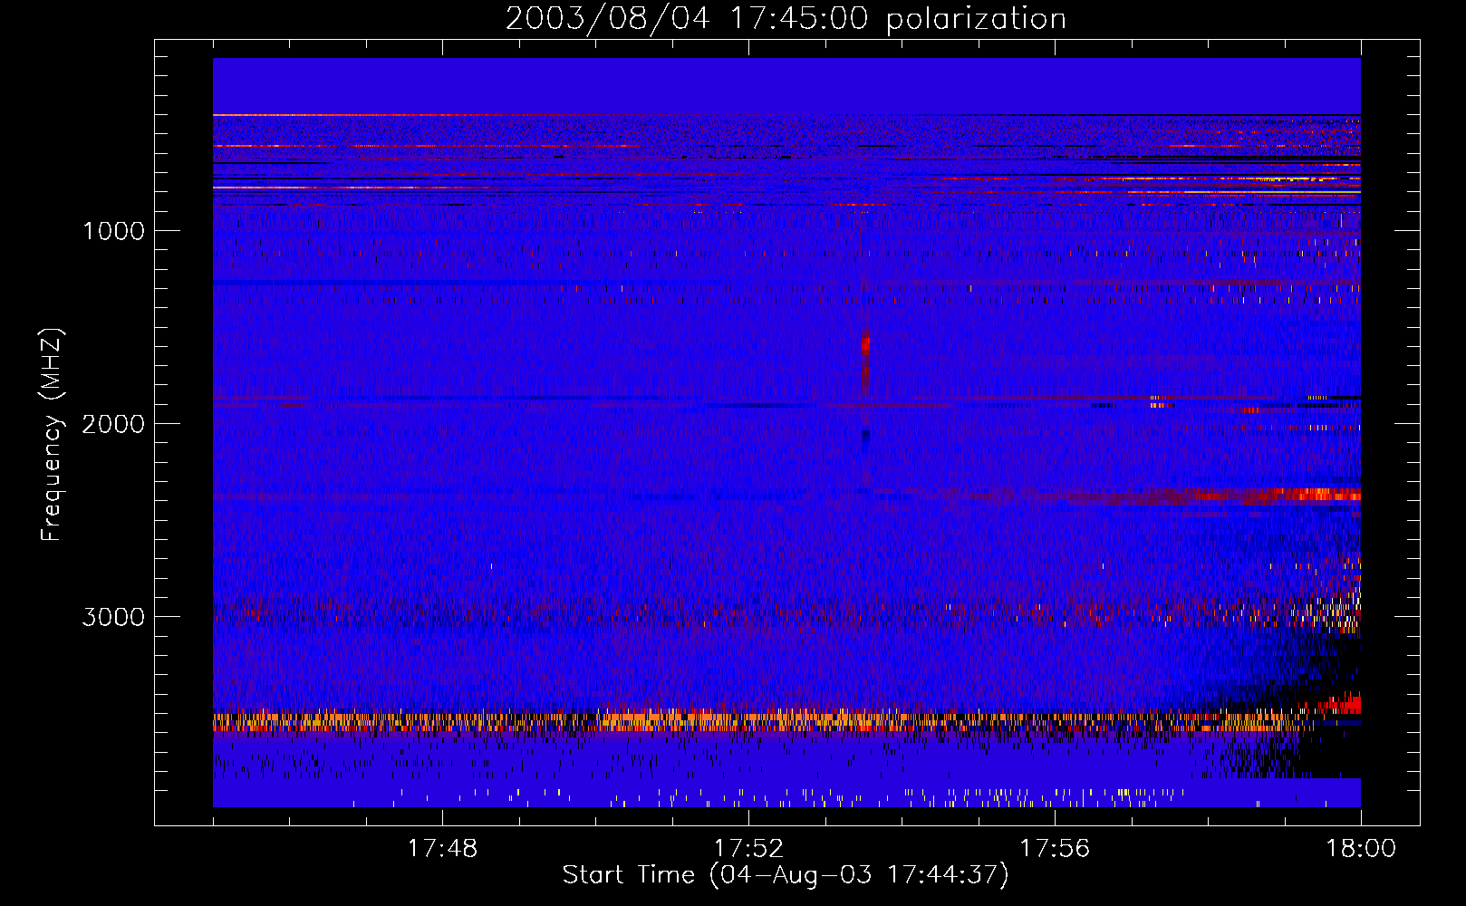
Task: Click the 18:00 time tick label
Action: tap(1361, 849)
